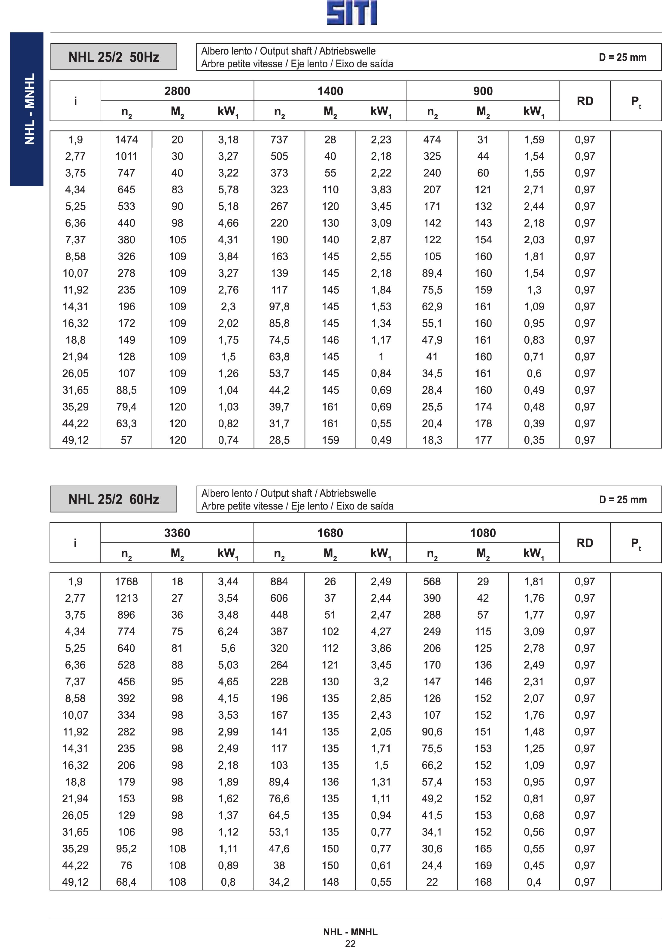Click ratio 10,07 in the 50Hz table
662x947 pixels.
pos(75,273)
